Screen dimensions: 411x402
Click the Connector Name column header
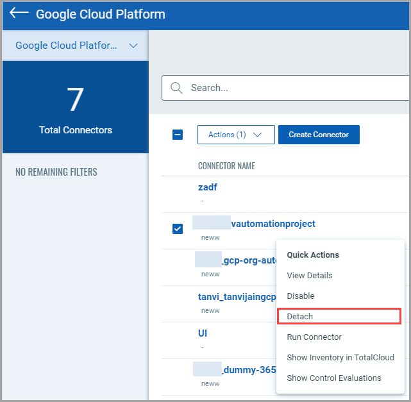pos(226,166)
